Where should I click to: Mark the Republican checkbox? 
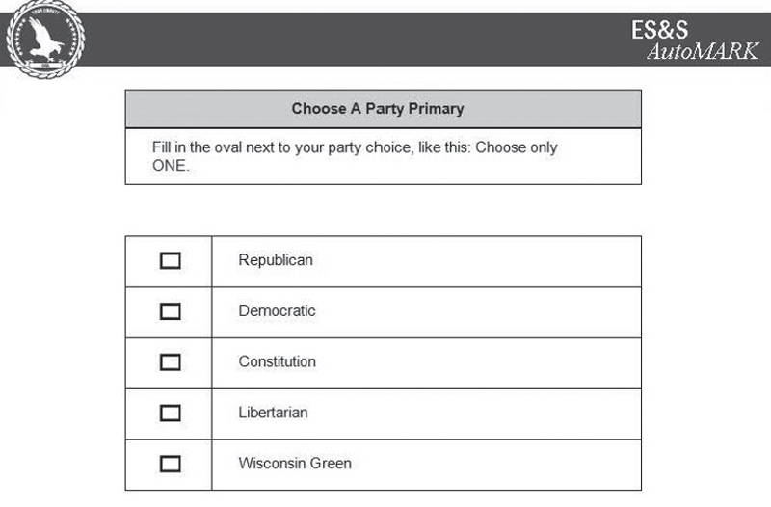tap(170, 260)
